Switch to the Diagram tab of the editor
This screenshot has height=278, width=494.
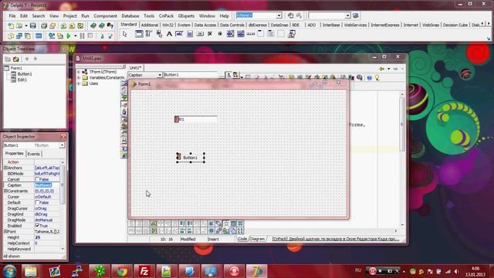click(257, 239)
